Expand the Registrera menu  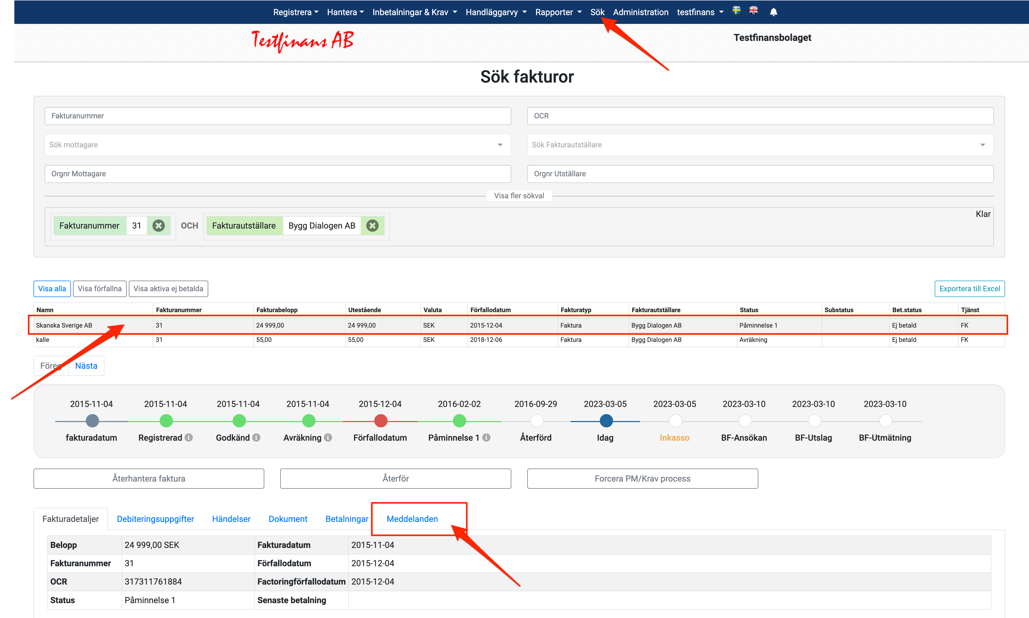(x=295, y=12)
